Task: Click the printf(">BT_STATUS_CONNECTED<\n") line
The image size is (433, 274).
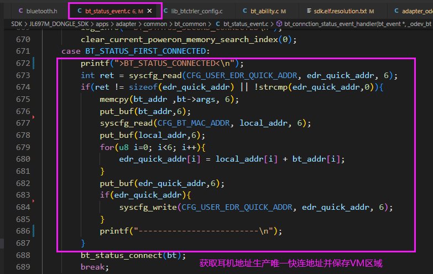Action: 162,63
